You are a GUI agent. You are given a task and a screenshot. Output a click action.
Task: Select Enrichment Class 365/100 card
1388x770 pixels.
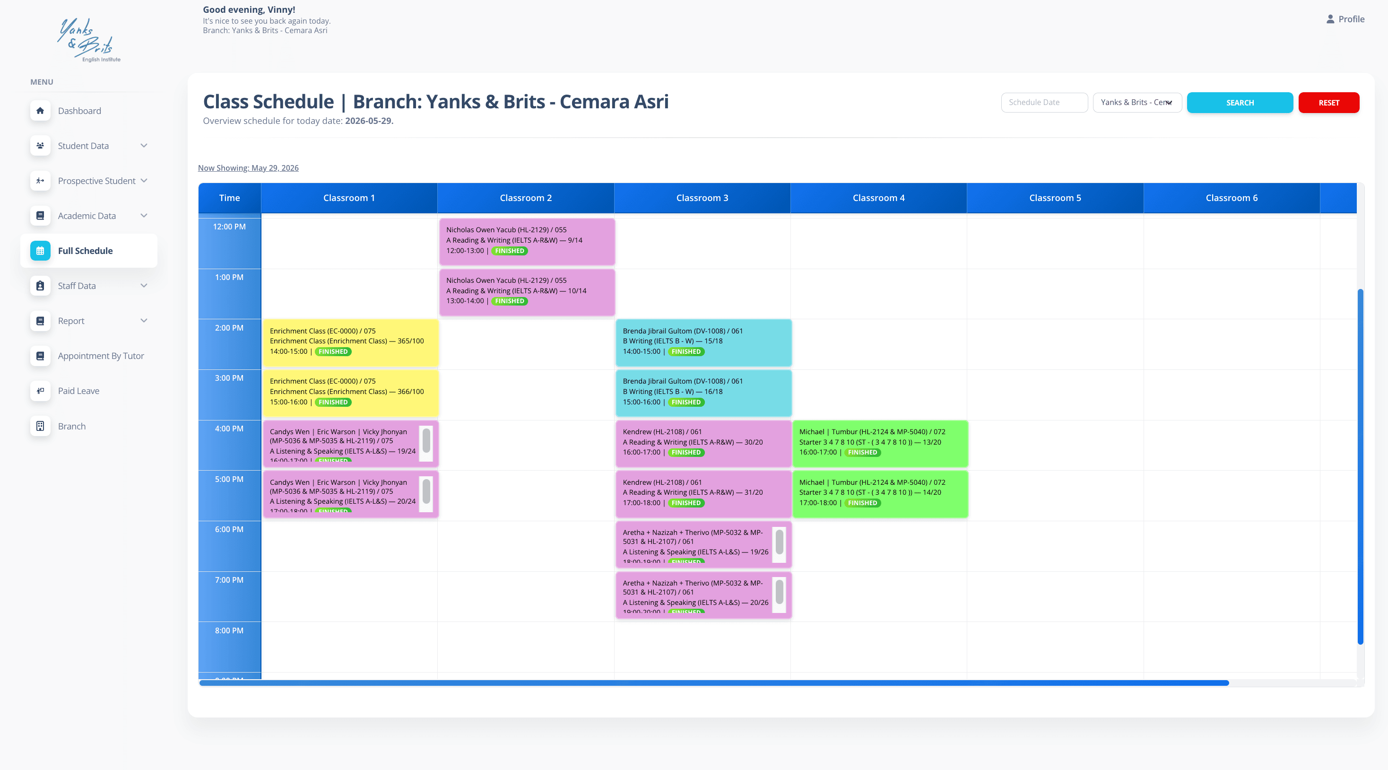[x=350, y=342]
